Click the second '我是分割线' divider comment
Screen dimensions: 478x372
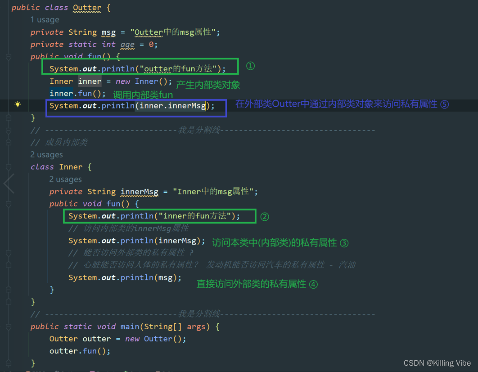click(203, 314)
